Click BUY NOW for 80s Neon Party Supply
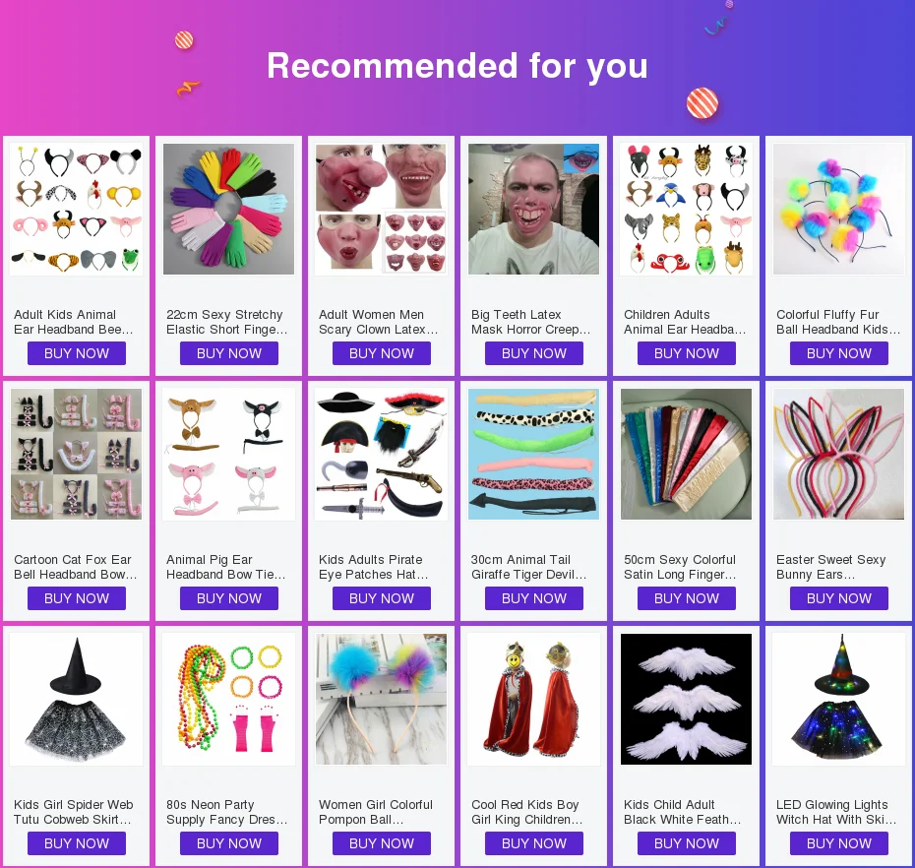The width and height of the screenshot is (915, 868). pos(229,843)
